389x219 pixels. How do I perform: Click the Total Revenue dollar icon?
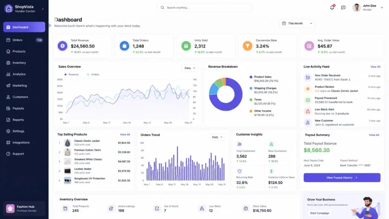(63, 46)
